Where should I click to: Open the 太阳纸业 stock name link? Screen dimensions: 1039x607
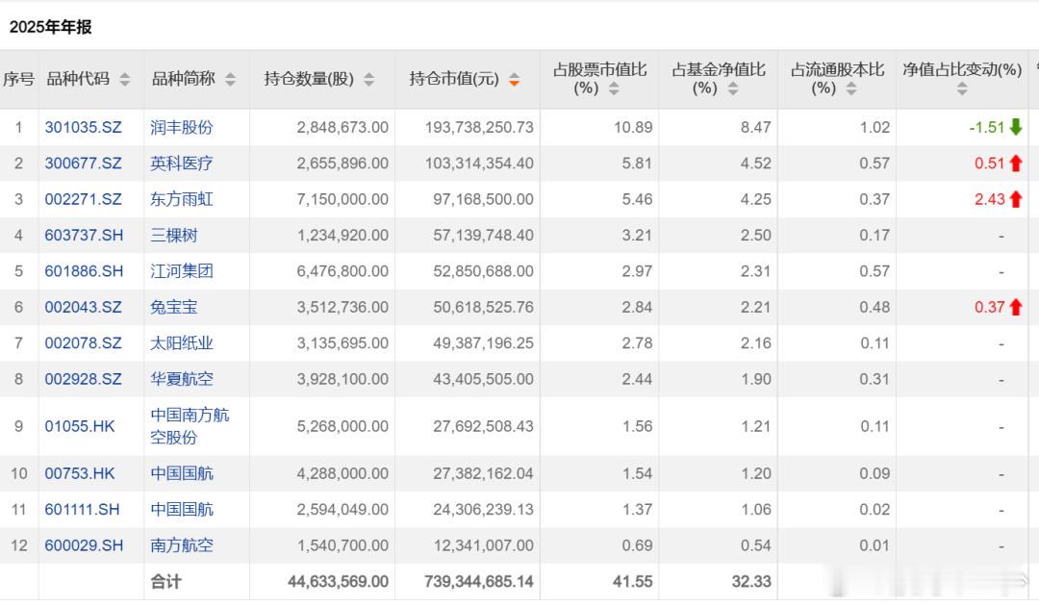point(182,343)
